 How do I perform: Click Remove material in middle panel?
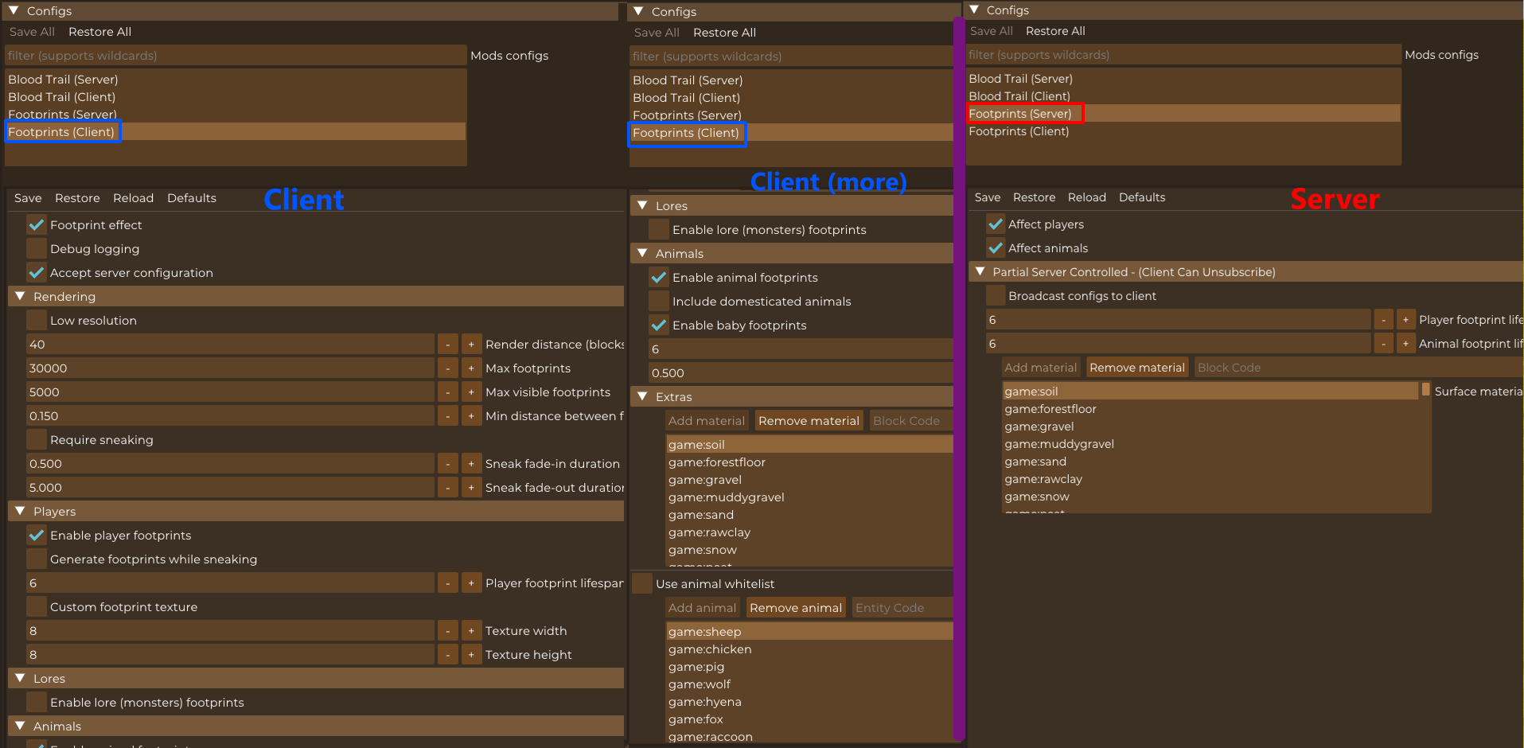pyautogui.click(x=809, y=421)
